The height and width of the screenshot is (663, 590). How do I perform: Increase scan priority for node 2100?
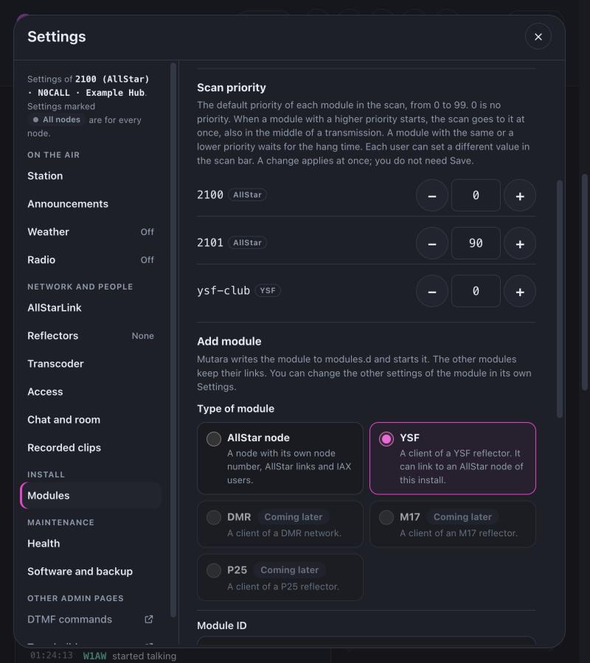tap(520, 195)
